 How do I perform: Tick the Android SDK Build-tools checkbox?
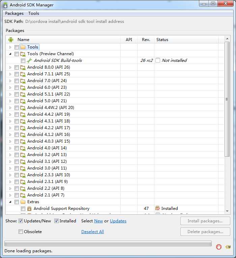23,61
